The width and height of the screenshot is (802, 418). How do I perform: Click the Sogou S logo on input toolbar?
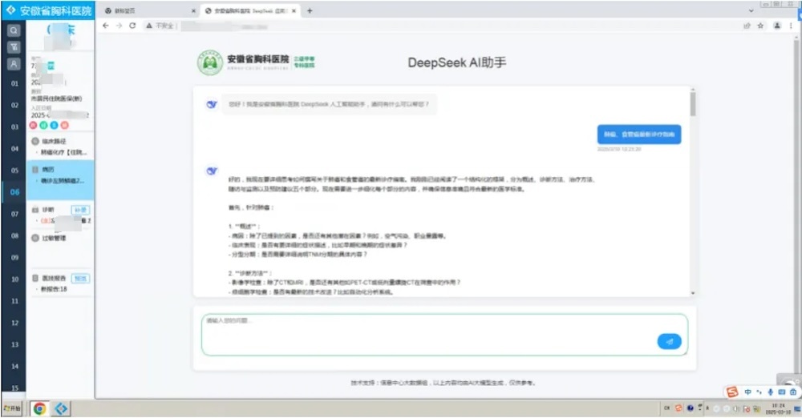(x=732, y=392)
